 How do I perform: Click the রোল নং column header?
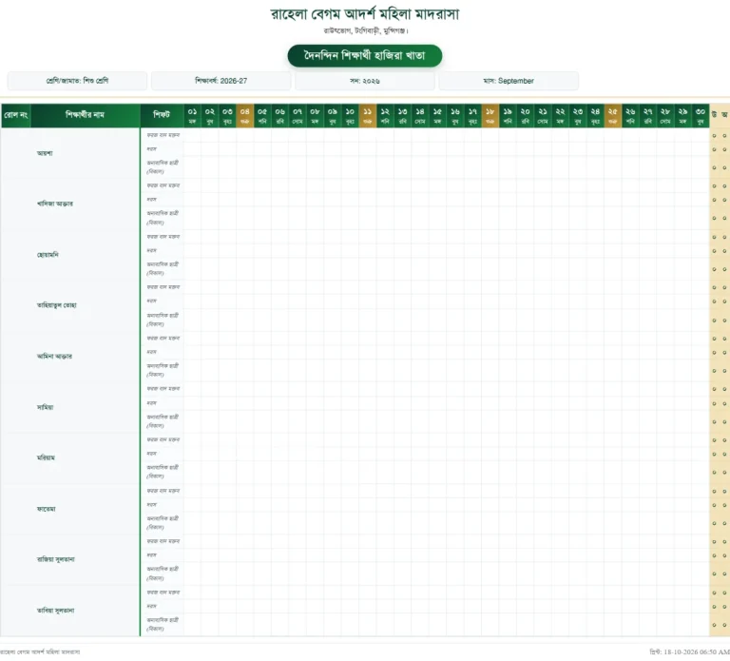pyautogui.click(x=16, y=115)
